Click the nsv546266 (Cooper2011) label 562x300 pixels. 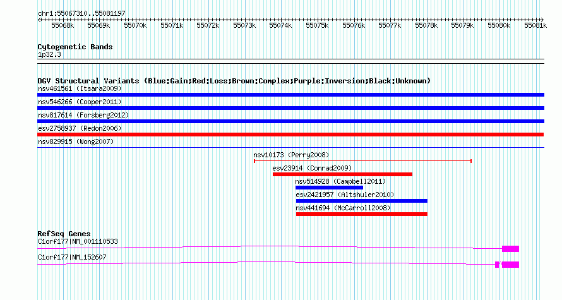tap(80, 102)
